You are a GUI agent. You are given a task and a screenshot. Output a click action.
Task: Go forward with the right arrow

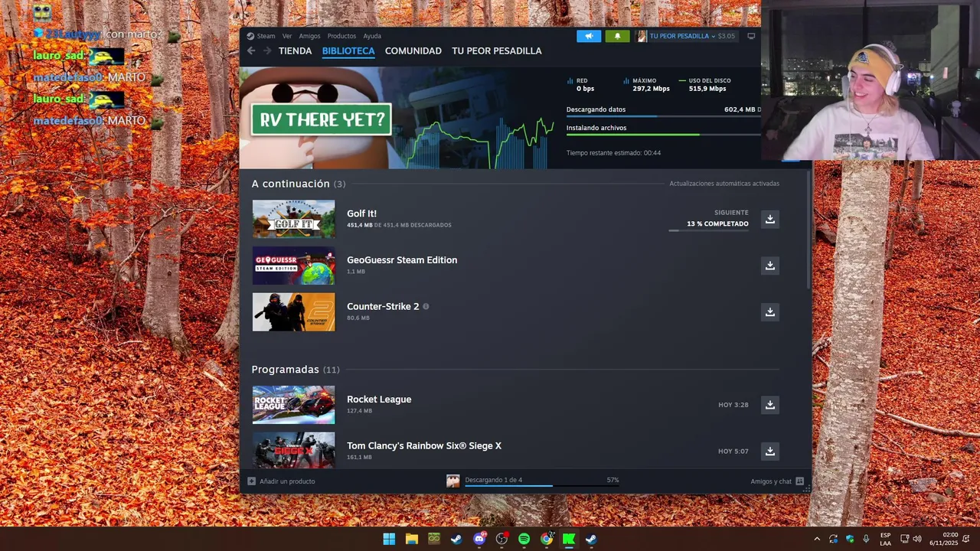click(x=267, y=51)
